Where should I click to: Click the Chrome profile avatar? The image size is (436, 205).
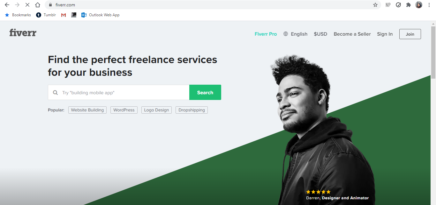click(x=419, y=5)
